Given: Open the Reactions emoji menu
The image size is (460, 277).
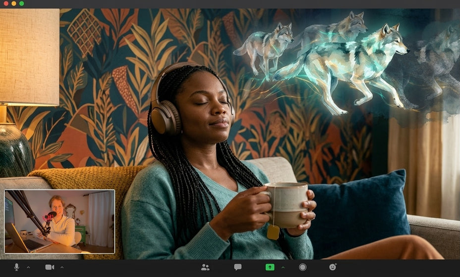Looking at the screenshot, I should click(x=333, y=267).
